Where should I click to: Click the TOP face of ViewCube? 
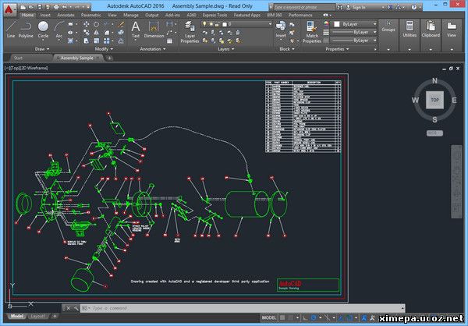tap(434, 100)
